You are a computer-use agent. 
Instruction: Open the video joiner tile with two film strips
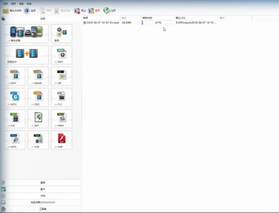(26, 55)
